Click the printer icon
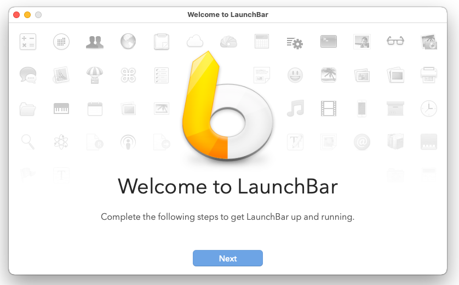 point(428,75)
